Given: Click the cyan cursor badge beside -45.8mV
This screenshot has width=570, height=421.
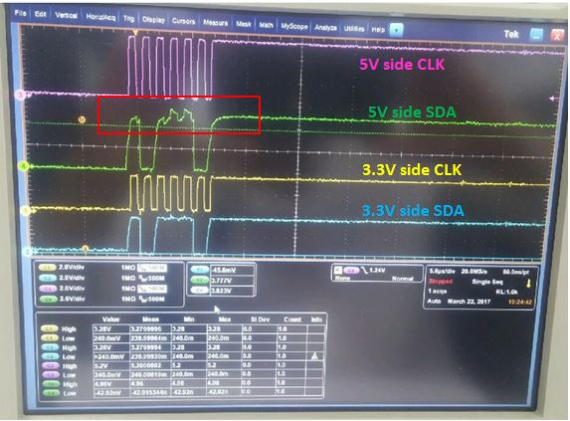Looking at the screenshot, I should point(199,270).
